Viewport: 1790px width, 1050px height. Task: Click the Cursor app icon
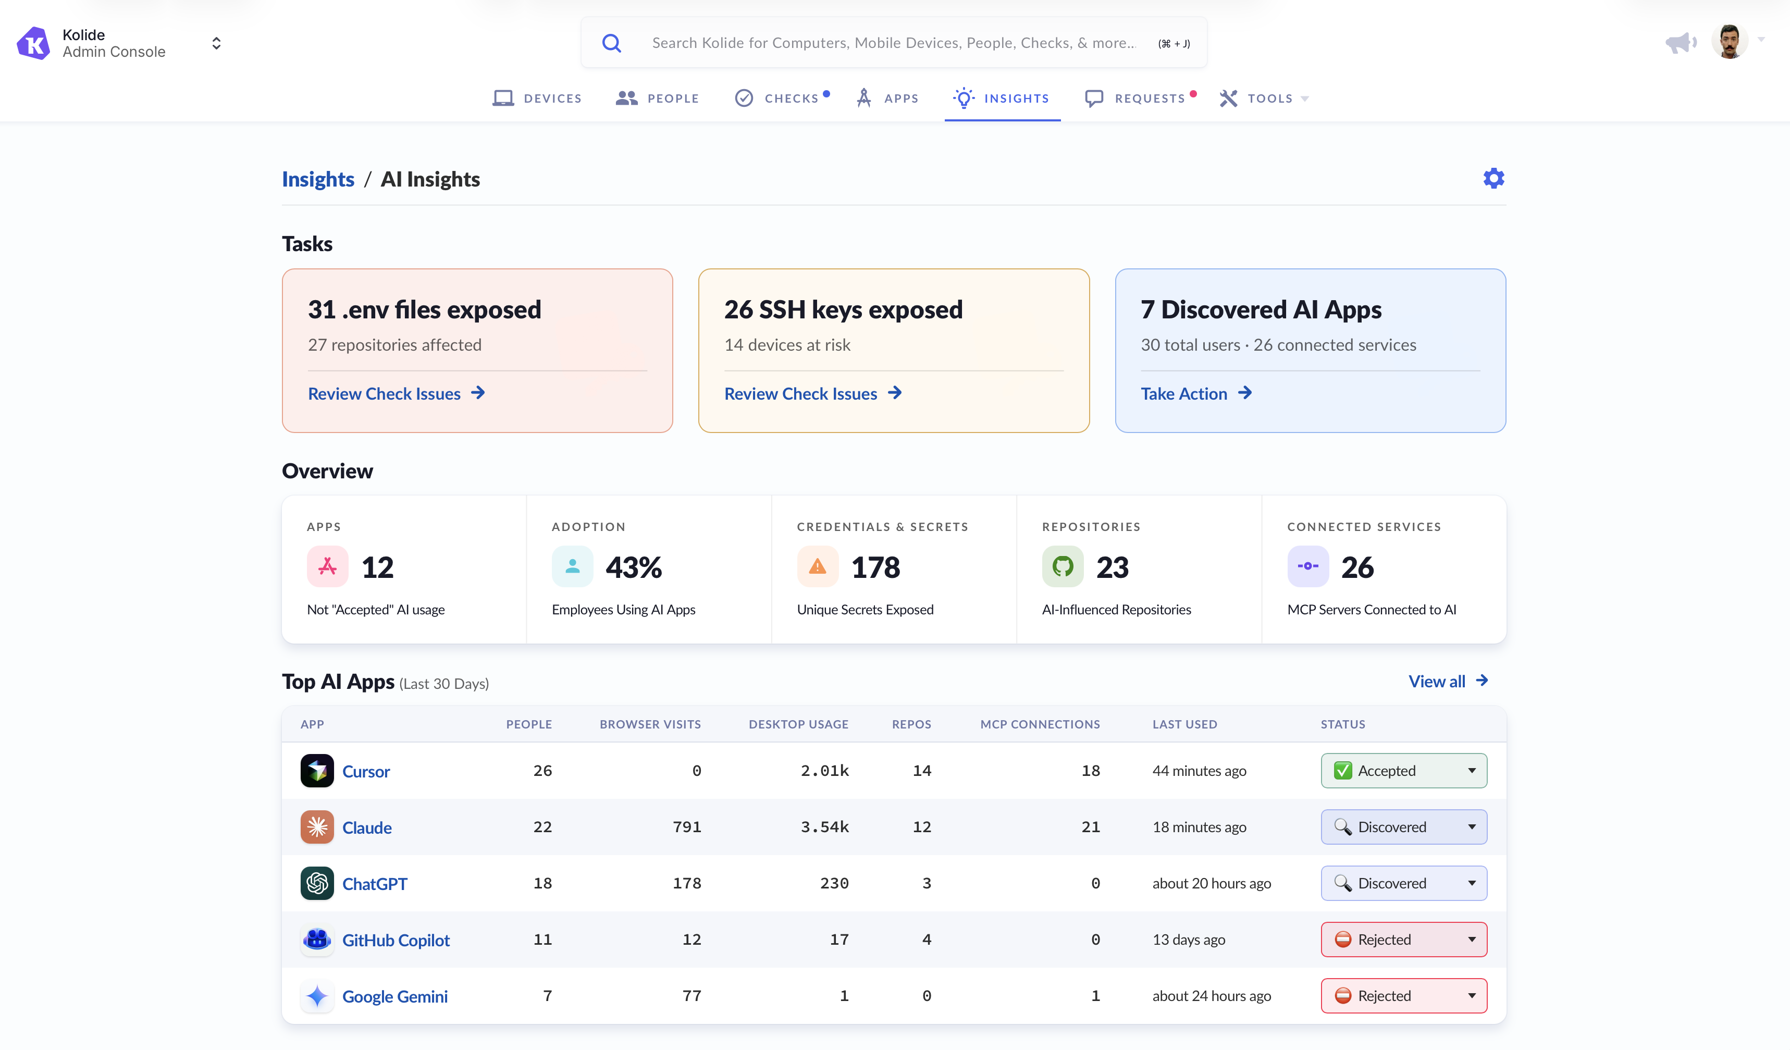click(317, 771)
